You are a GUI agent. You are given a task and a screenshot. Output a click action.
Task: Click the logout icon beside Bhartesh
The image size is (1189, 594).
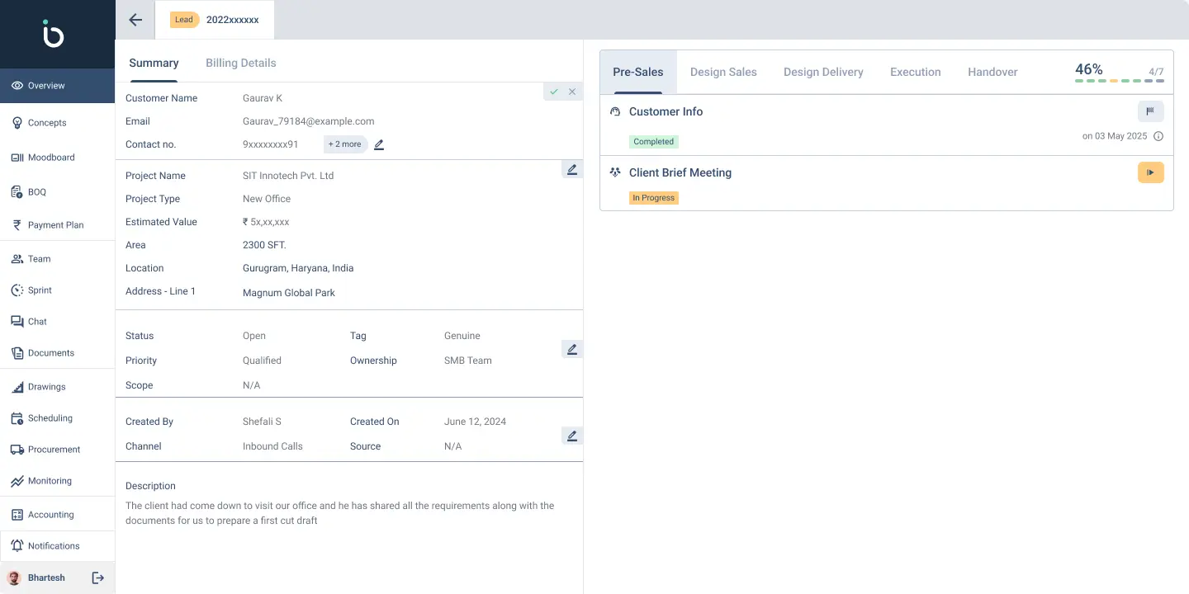97,577
